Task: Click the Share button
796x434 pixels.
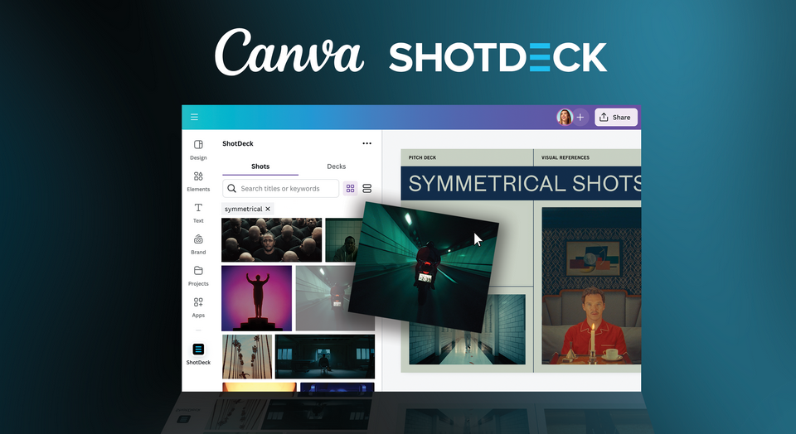Action: pos(616,117)
